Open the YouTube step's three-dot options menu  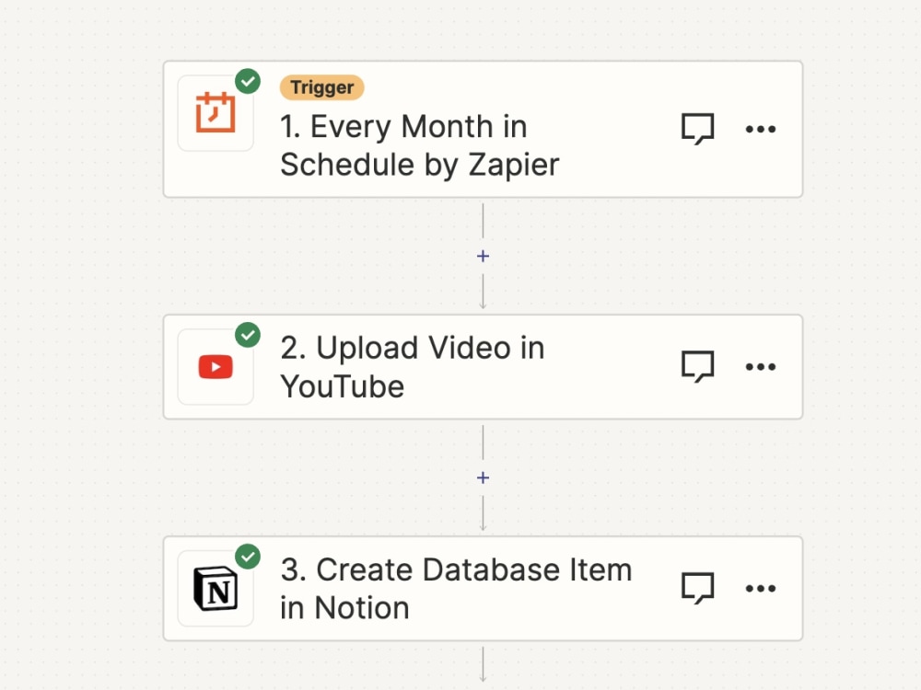point(761,366)
